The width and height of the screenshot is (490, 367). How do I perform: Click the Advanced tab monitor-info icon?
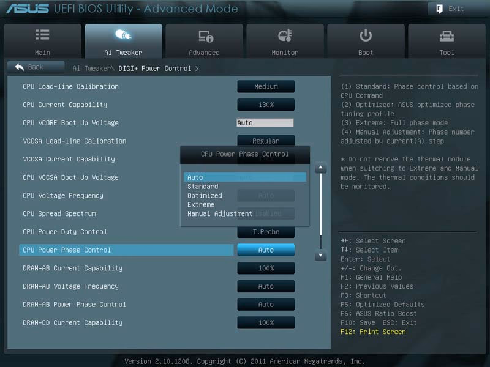point(206,37)
